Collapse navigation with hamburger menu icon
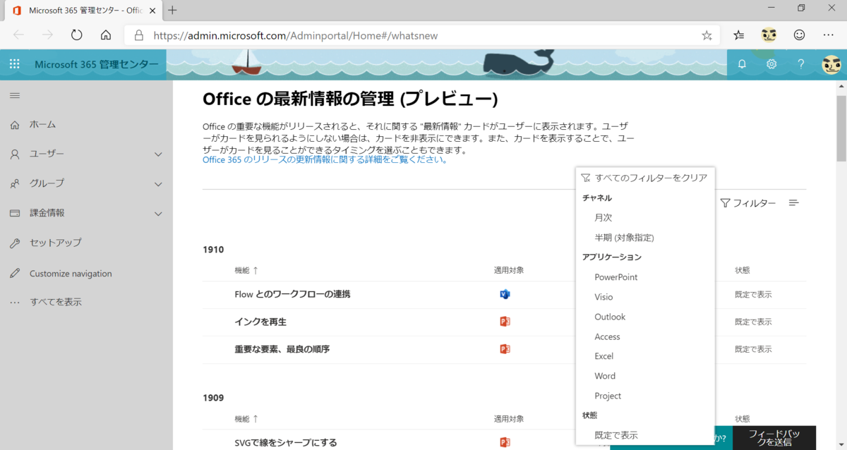 (x=15, y=95)
